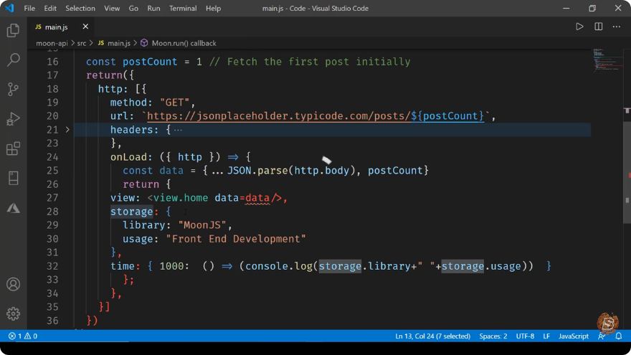Click the postCount variable on line 16
This screenshot has height=355, width=631.
pyautogui.click(x=150, y=62)
